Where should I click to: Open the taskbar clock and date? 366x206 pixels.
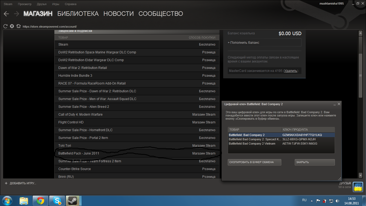[352, 201]
